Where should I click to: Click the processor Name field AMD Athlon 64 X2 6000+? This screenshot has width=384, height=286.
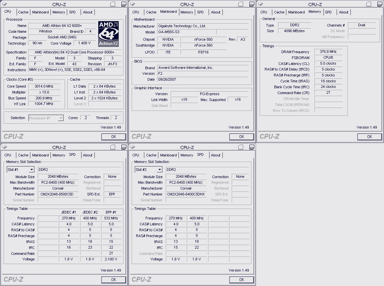[62, 26]
